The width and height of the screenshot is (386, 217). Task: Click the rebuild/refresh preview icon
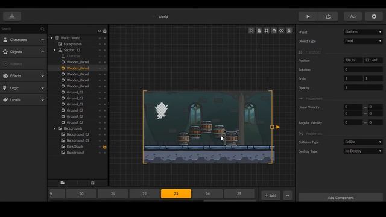pos(328,17)
